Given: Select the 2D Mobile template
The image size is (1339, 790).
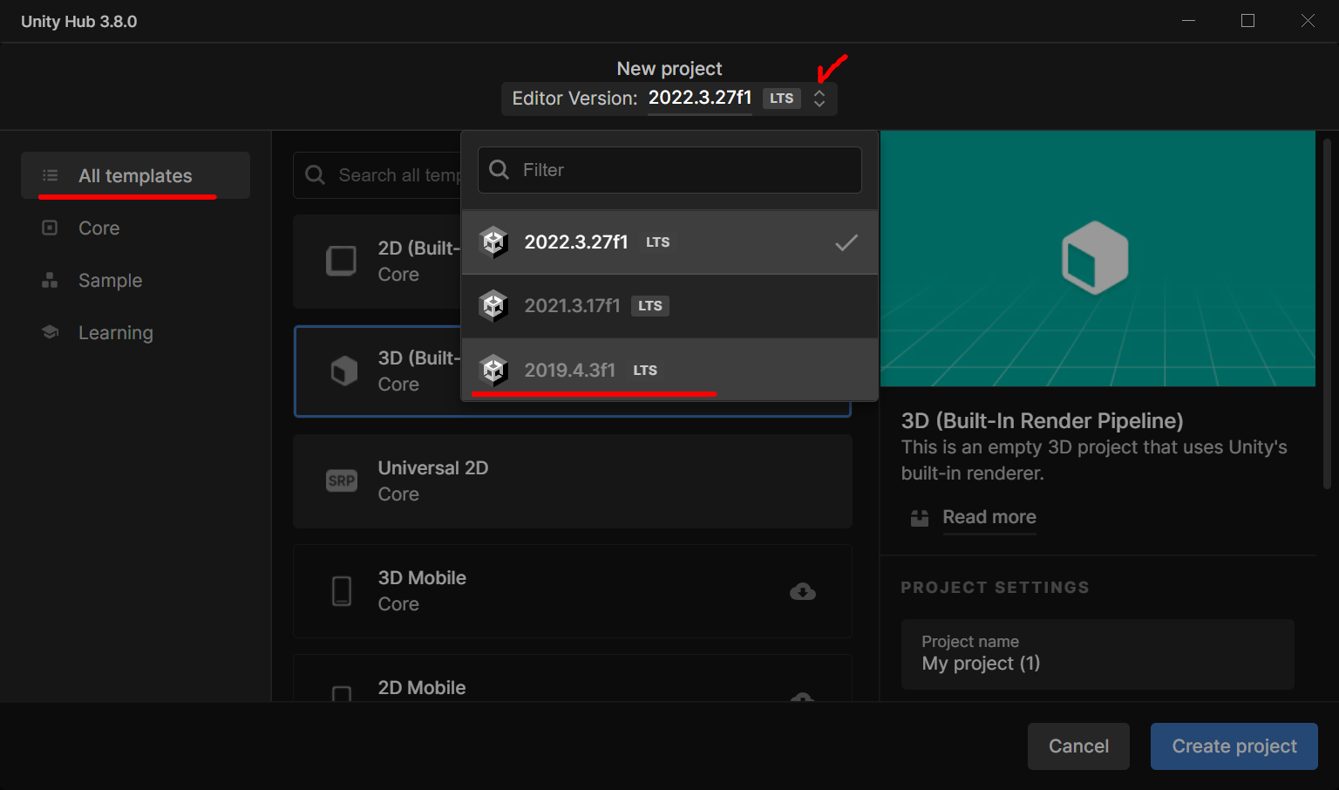Looking at the screenshot, I should [x=573, y=678].
